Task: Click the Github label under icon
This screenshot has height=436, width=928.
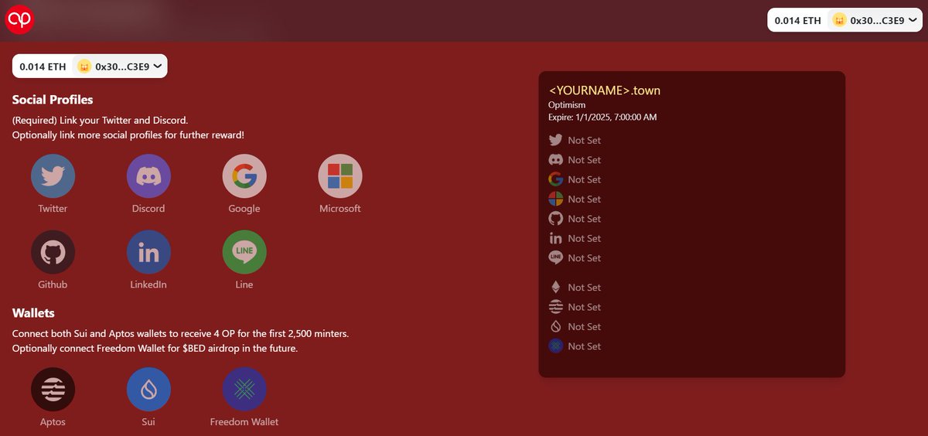Action: coord(53,284)
